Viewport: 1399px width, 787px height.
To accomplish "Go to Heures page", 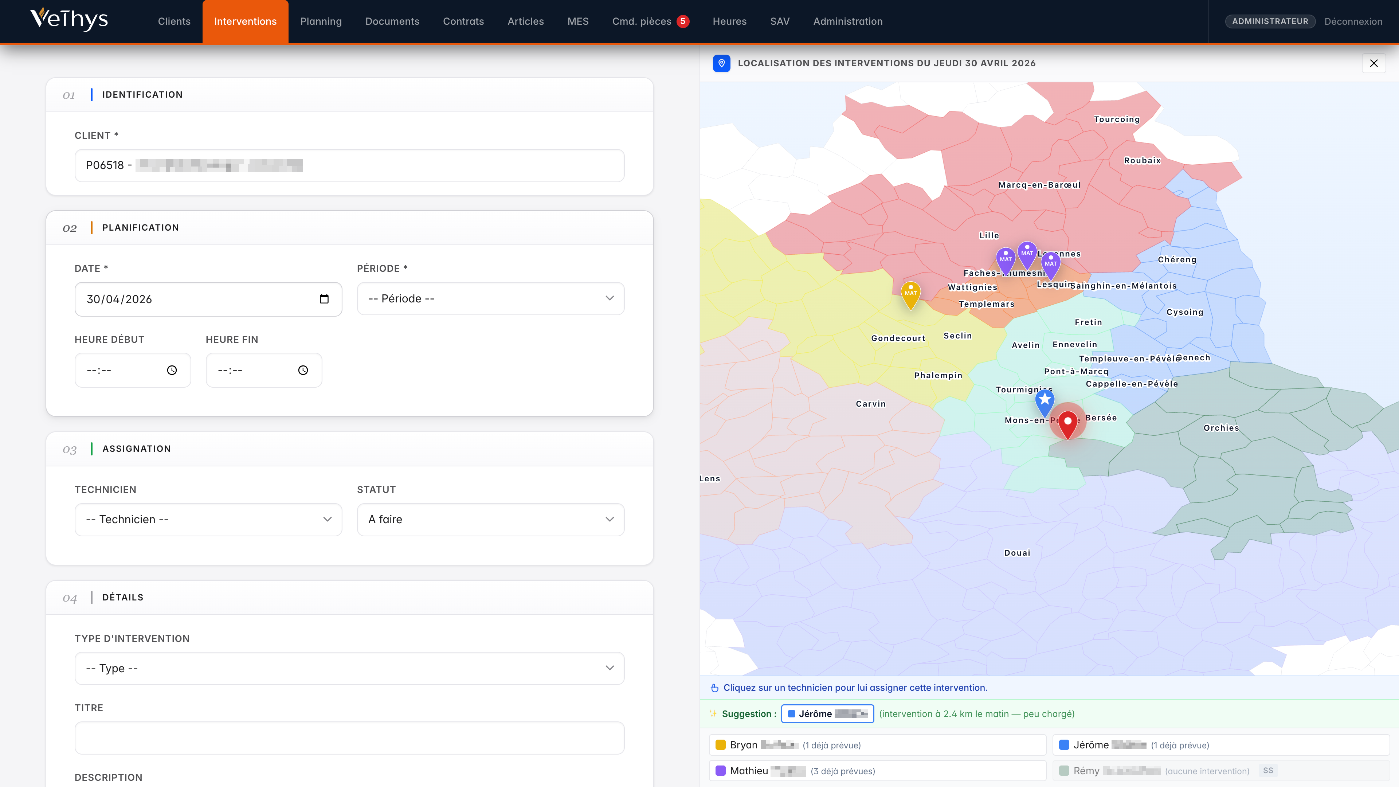I will click(x=729, y=21).
